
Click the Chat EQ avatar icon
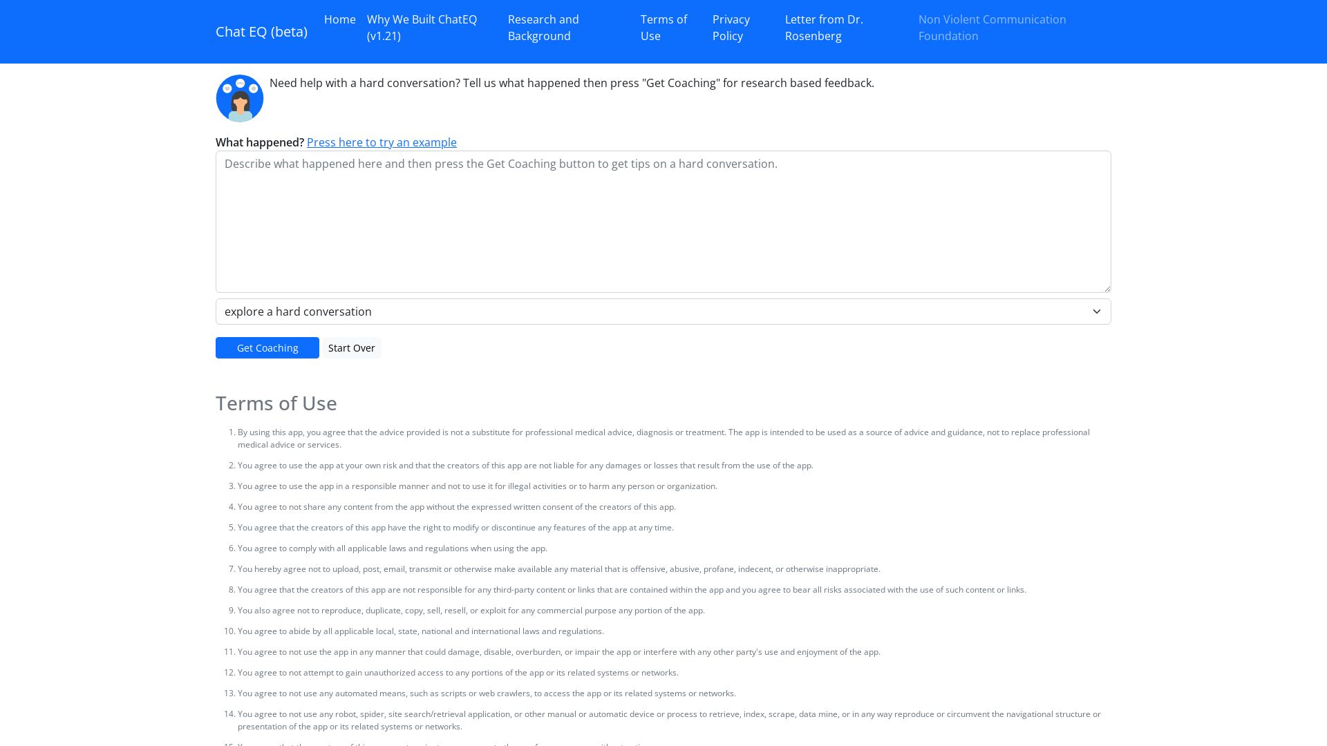(x=240, y=98)
